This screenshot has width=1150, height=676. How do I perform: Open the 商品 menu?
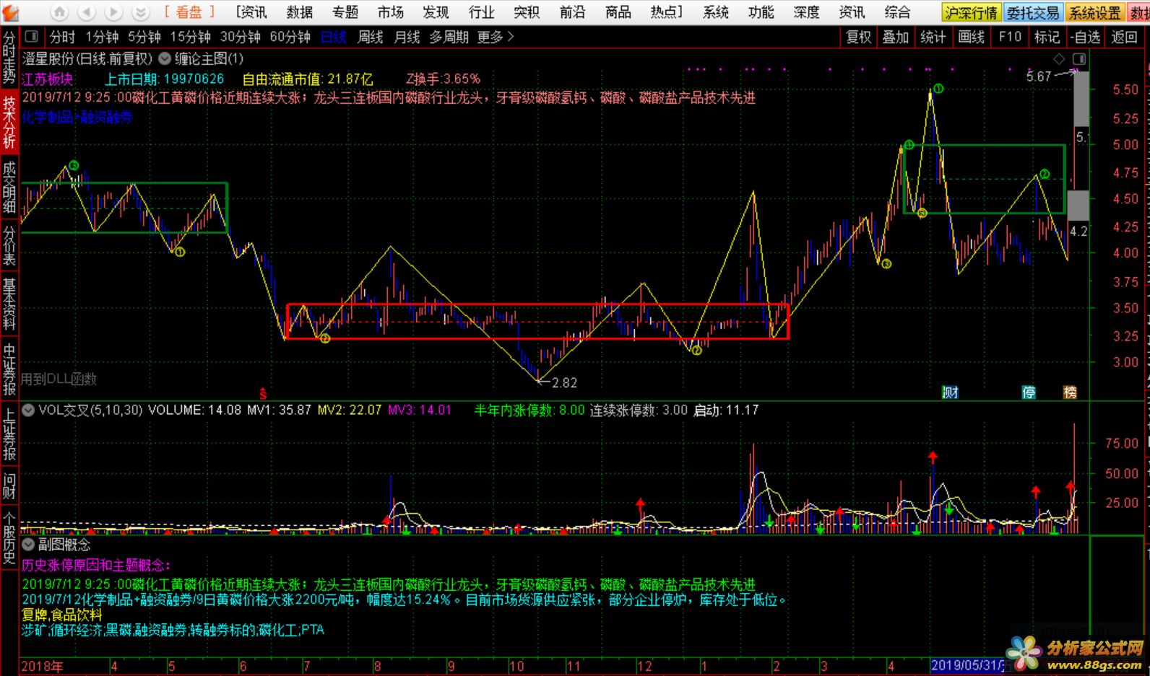(618, 12)
